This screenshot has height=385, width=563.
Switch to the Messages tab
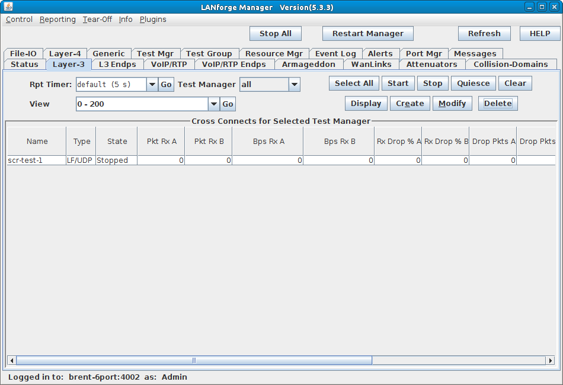(x=475, y=53)
